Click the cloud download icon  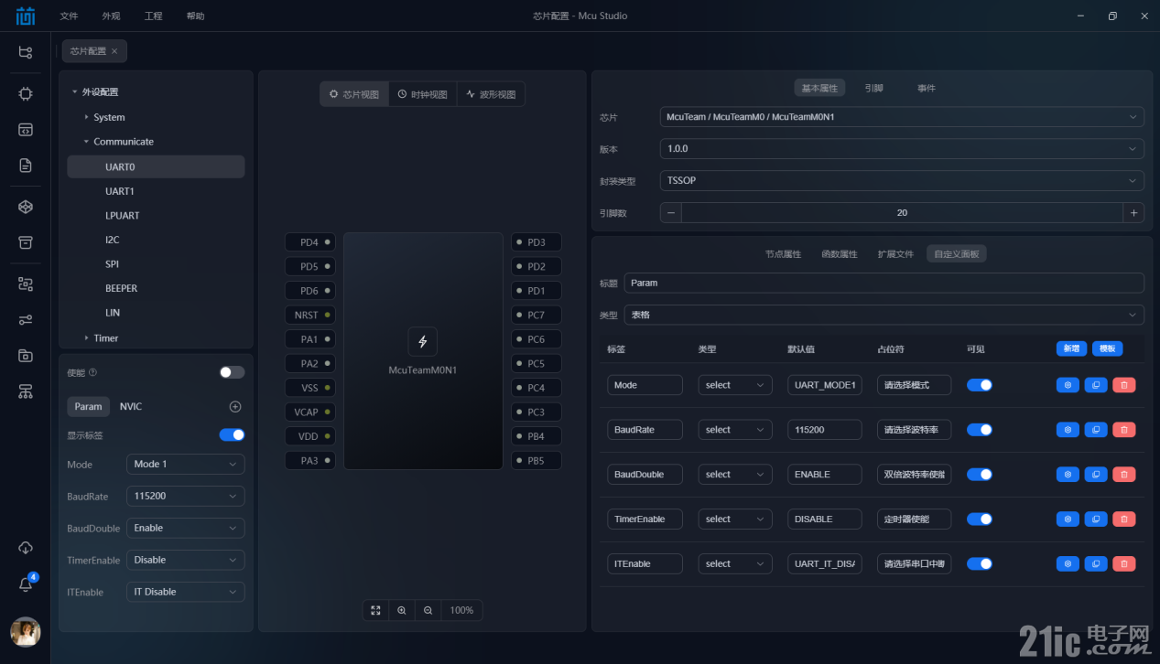coord(26,547)
